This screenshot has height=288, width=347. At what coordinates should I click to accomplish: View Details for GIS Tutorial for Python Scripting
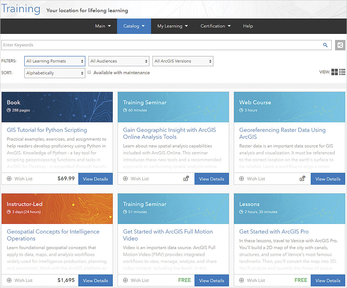[x=95, y=179]
